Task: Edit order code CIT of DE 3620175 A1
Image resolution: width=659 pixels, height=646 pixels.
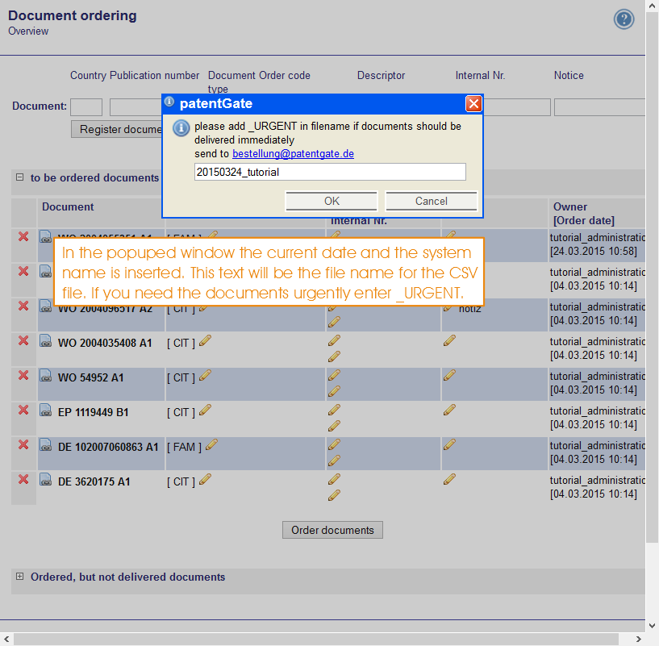Action: 205,479
